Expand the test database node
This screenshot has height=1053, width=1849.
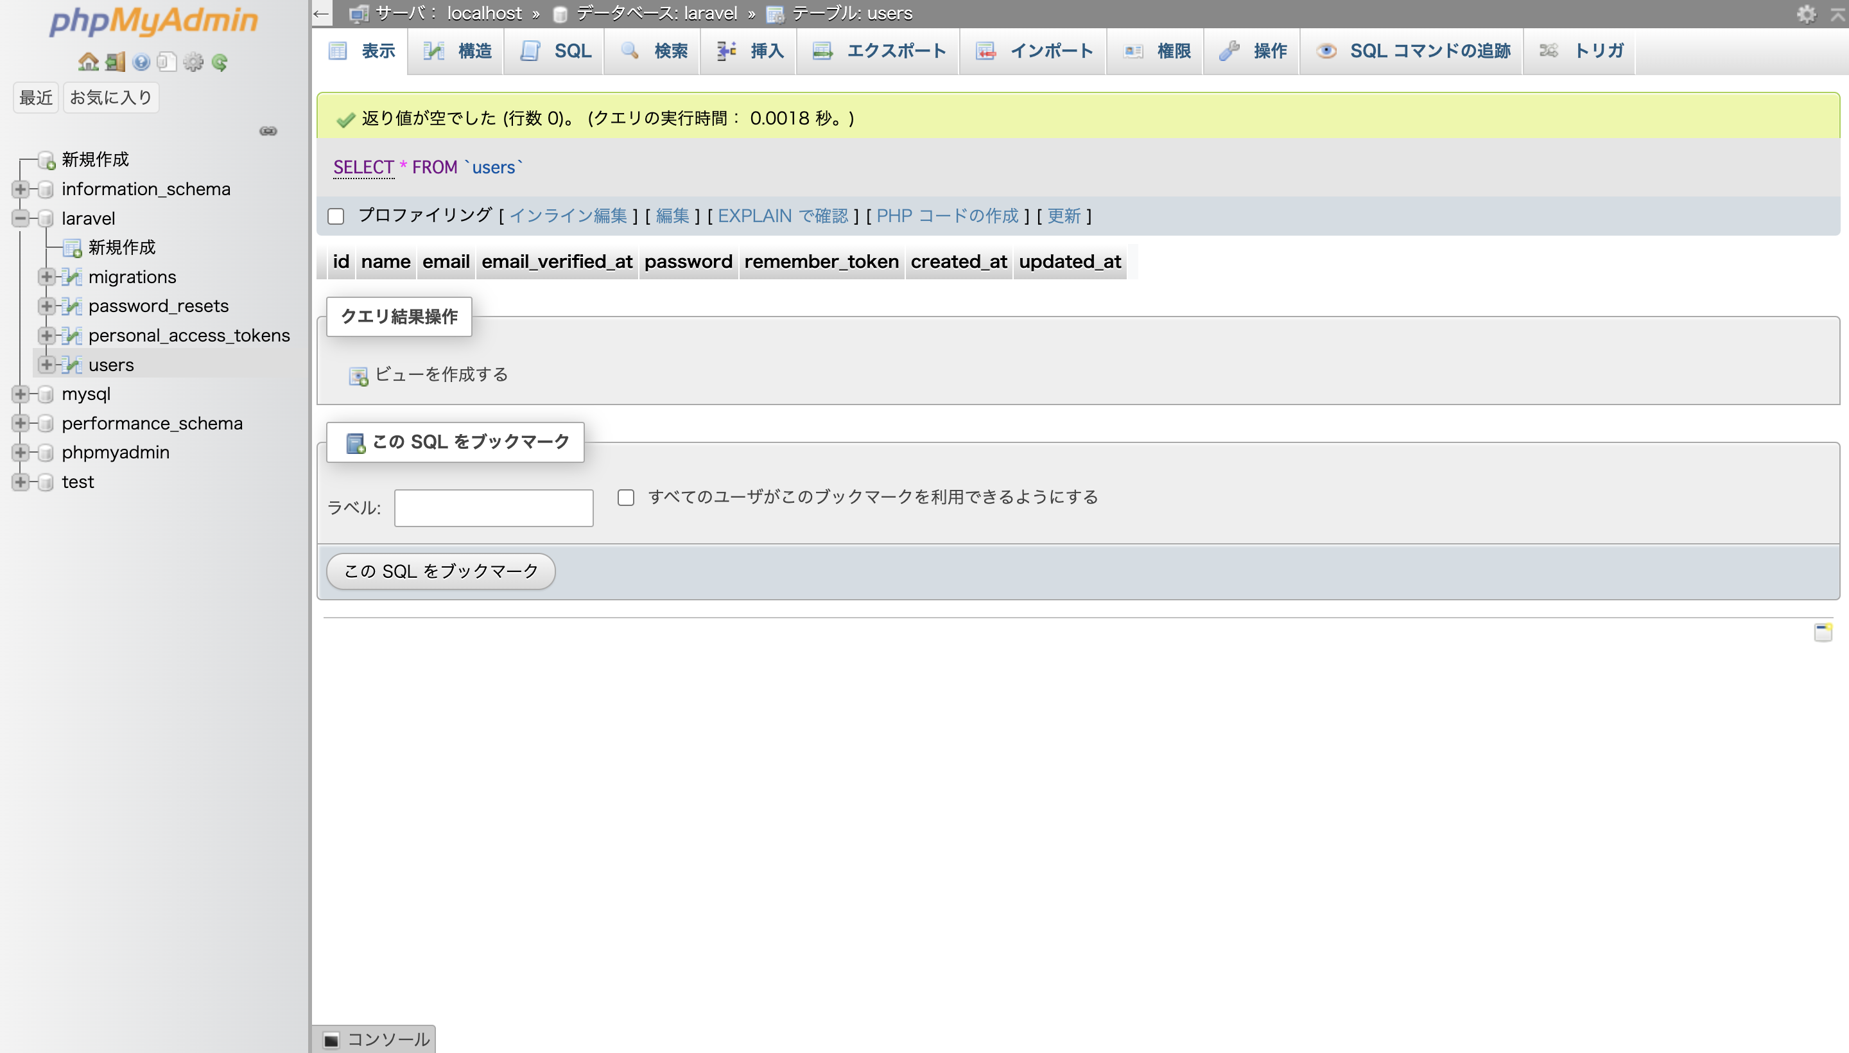click(x=21, y=482)
